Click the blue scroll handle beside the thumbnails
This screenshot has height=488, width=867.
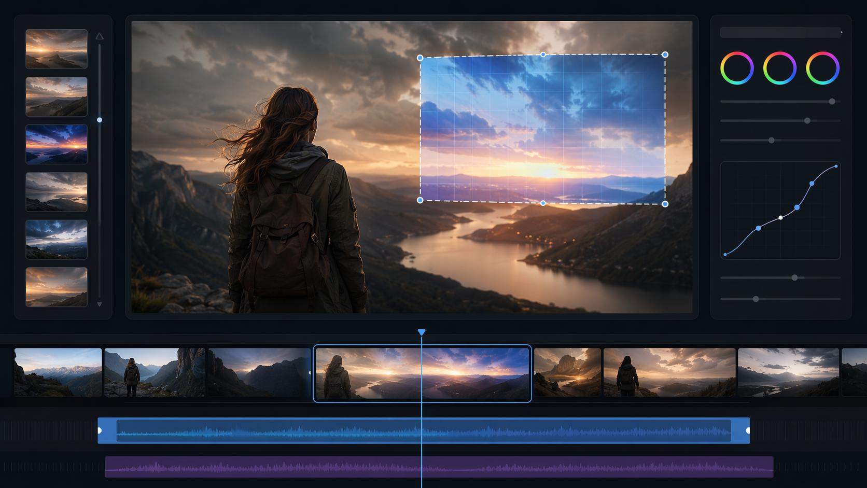point(100,120)
